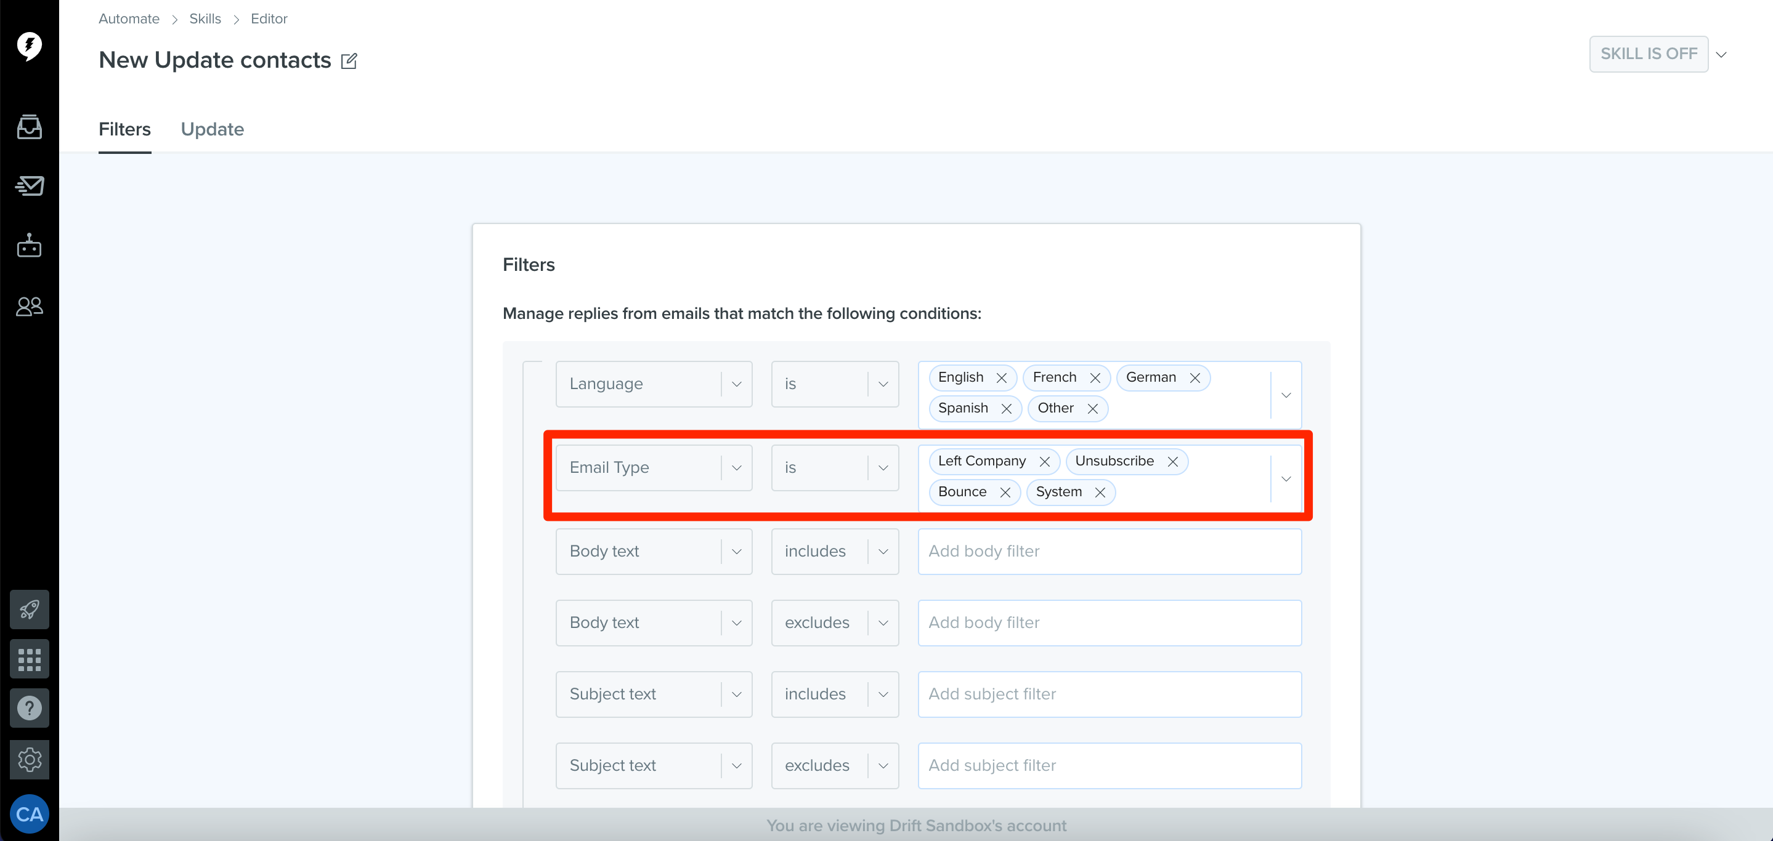Open the Body text field dropdown with excludes
This screenshot has height=841, width=1773.
click(x=654, y=624)
